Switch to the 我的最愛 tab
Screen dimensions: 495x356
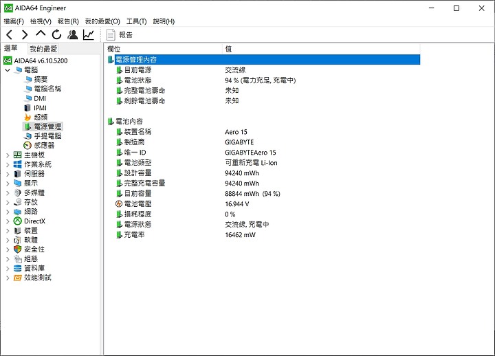click(43, 49)
